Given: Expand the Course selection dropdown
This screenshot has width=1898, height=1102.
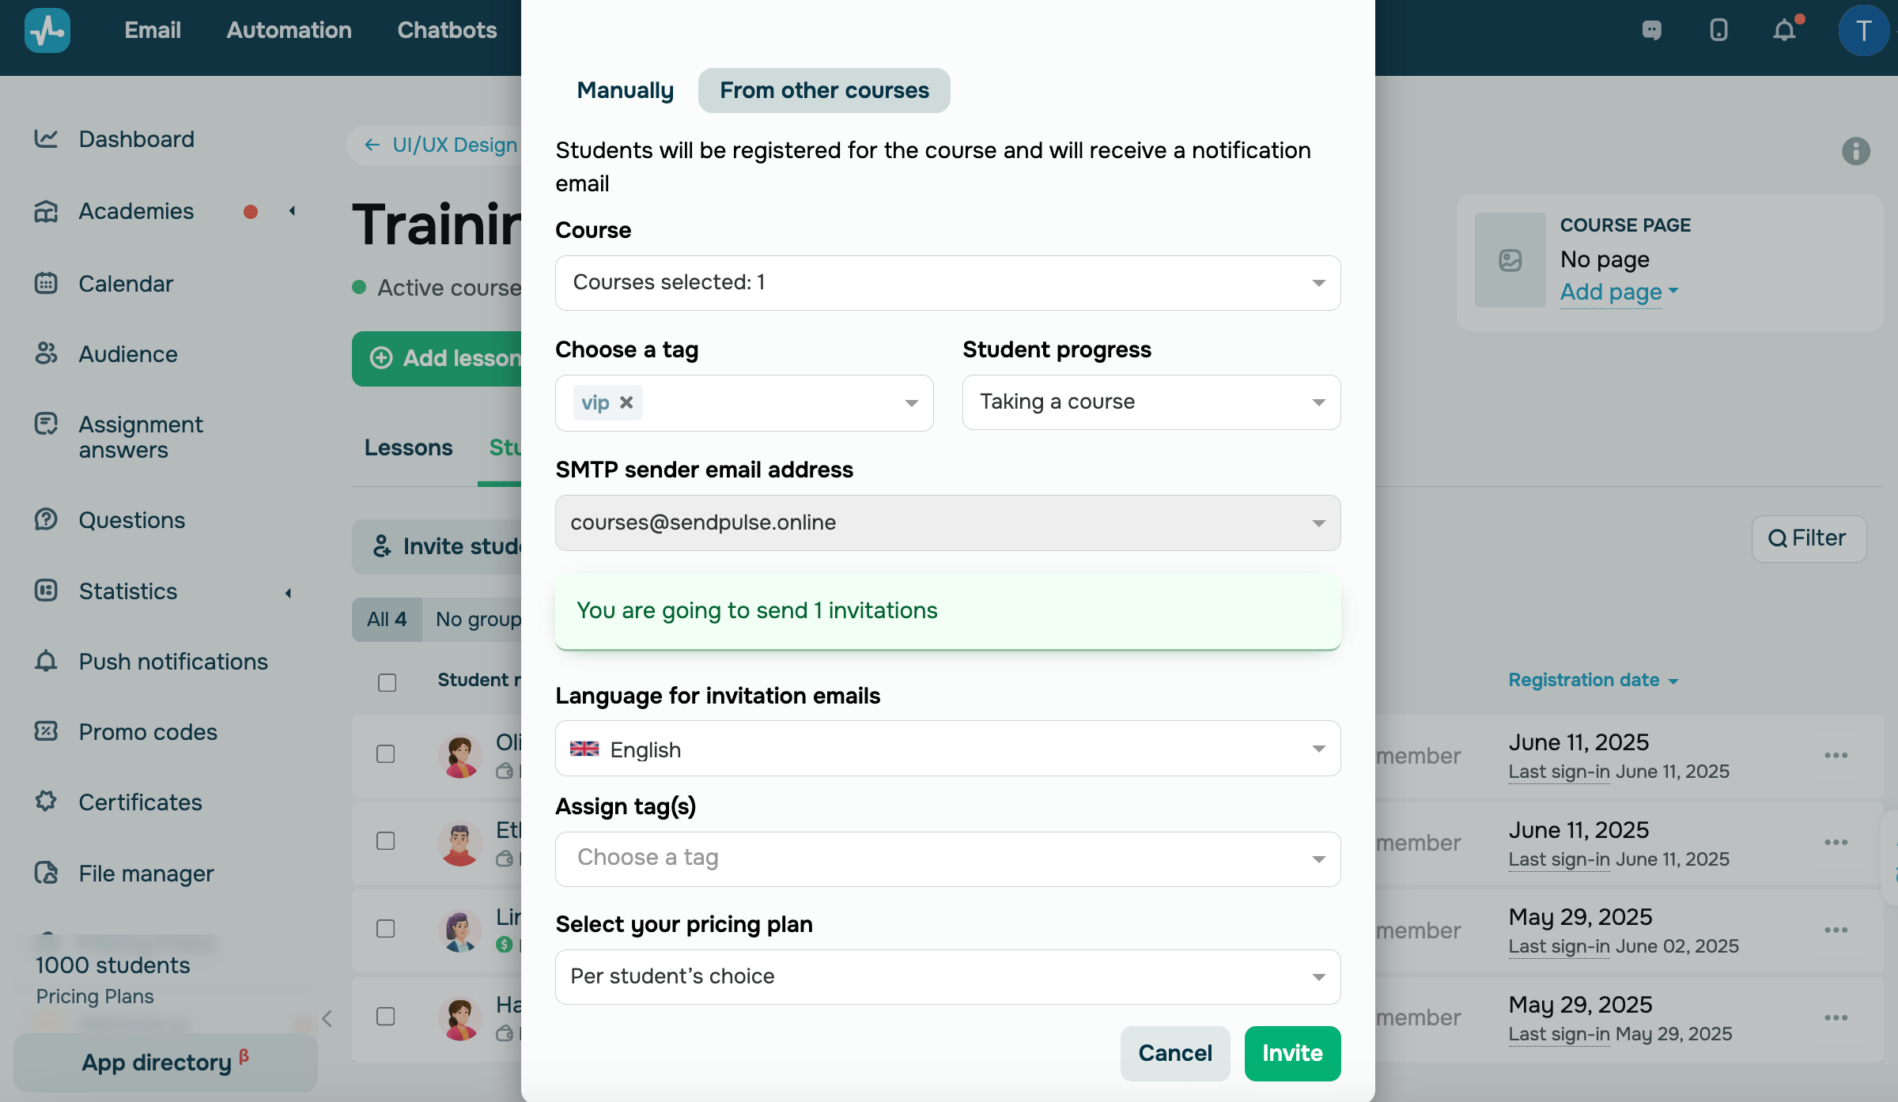Looking at the screenshot, I should [947, 283].
